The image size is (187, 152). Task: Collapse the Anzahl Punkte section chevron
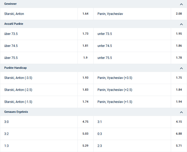click(x=181, y=24)
